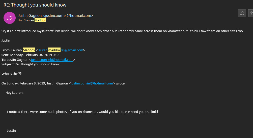Click the lauren.maddox30@gmail.com email link

[x=60, y=50]
